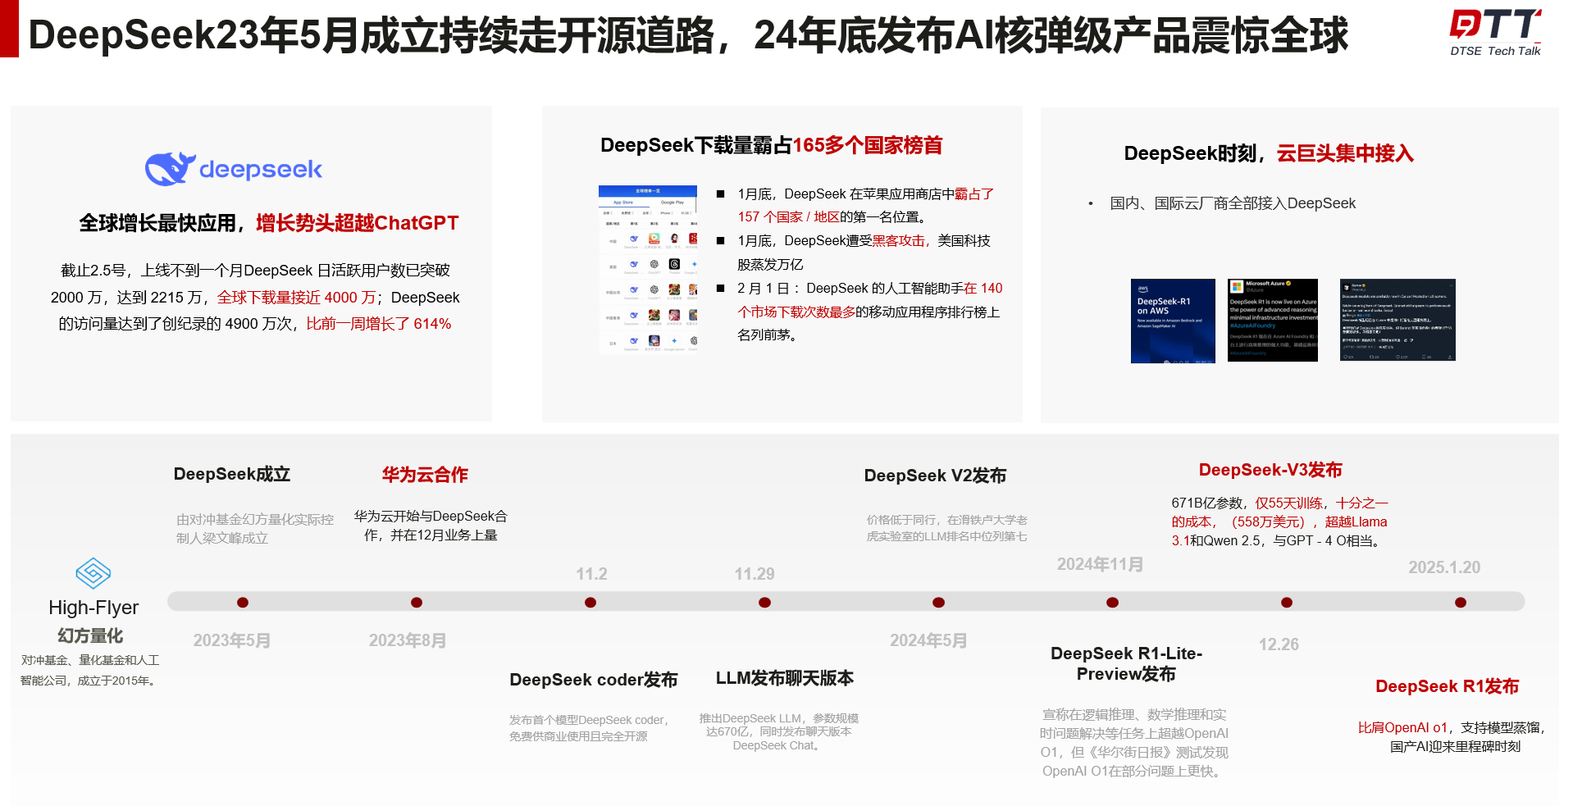1573x806 pixels.
Task: Click the '2025.1.20' date label
Action: point(1444,567)
